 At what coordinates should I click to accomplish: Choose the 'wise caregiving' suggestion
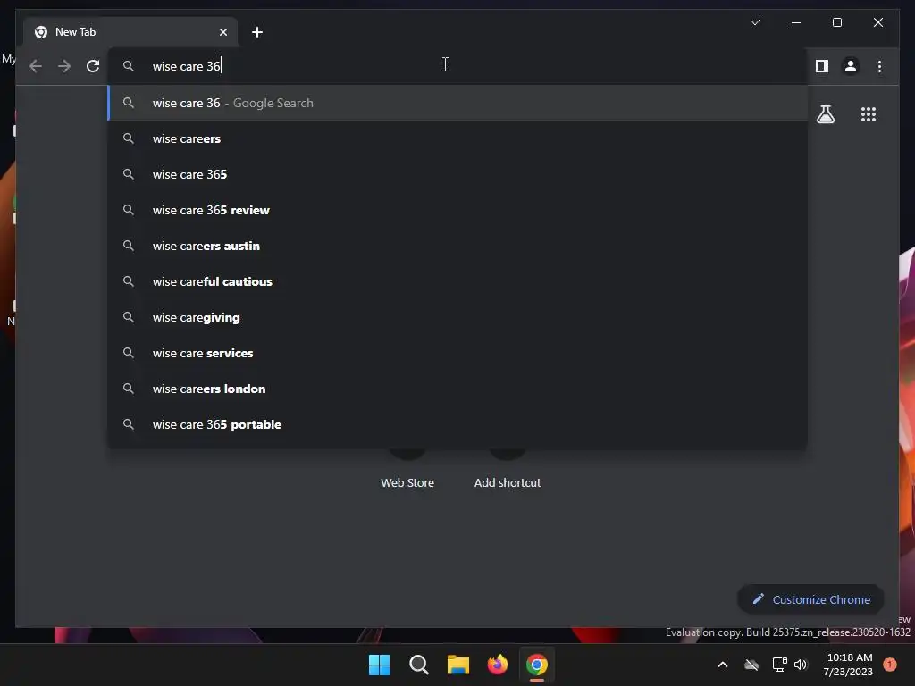pos(458,317)
